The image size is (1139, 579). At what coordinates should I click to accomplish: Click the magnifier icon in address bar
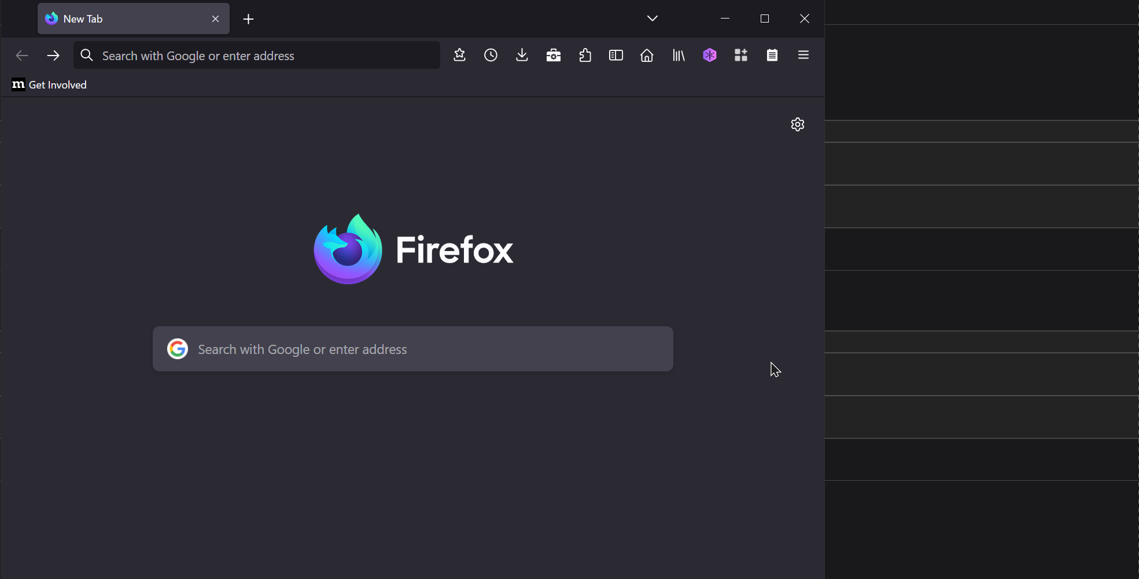(87, 55)
